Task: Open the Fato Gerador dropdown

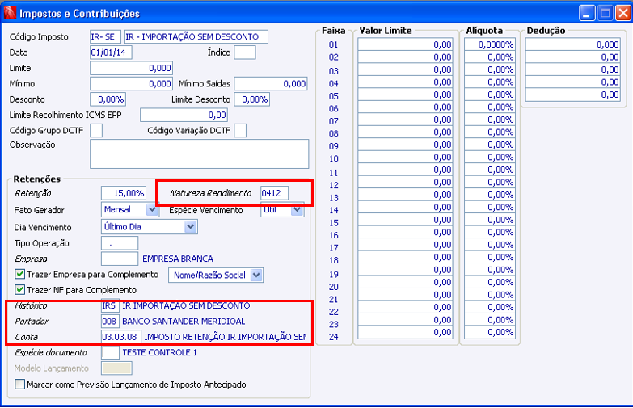Action: click(x=152, y=209)
